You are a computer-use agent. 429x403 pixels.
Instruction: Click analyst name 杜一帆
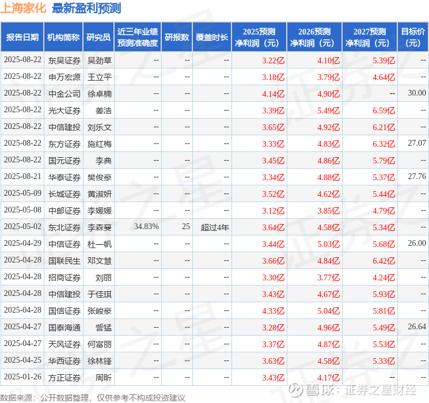click(99, 244)
